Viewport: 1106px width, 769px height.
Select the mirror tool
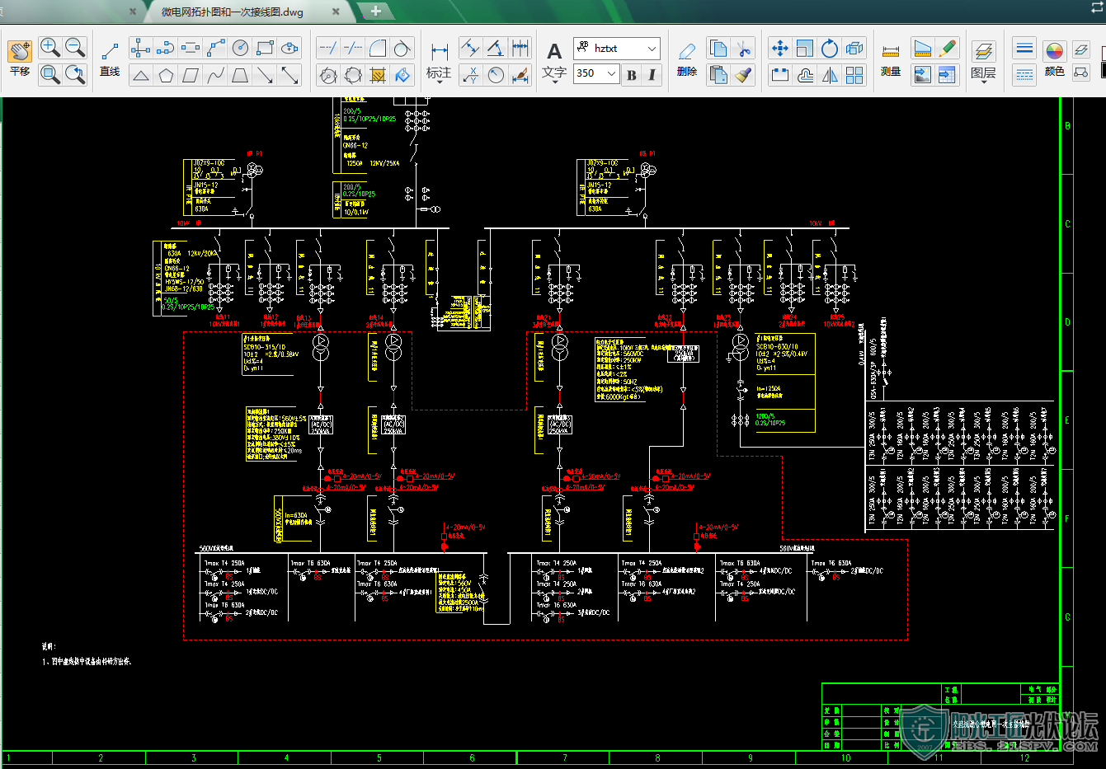(x=829, y=75)
